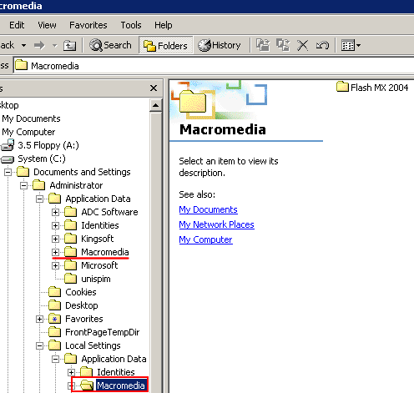Expand the Favorites folder
The height and width of the screenshot is (393, 414).
coord(39,319)
